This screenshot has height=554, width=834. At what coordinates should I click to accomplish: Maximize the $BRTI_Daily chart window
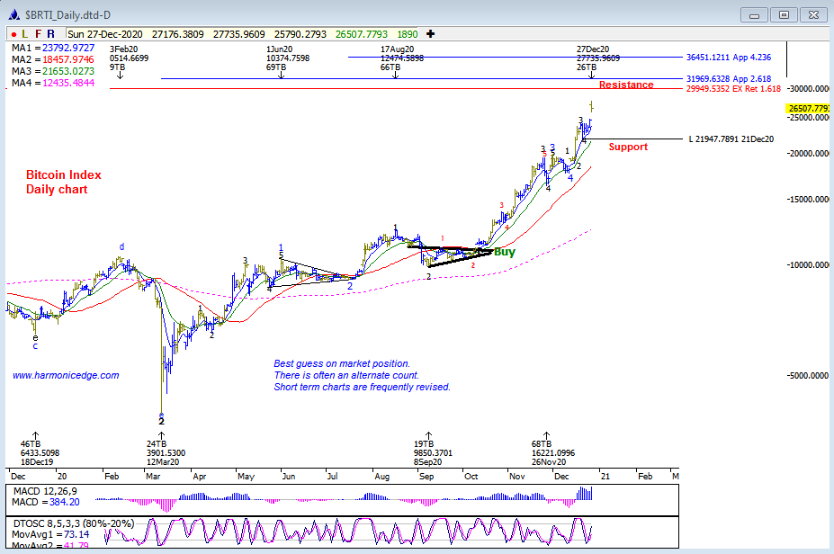click(x=784, y=15)
